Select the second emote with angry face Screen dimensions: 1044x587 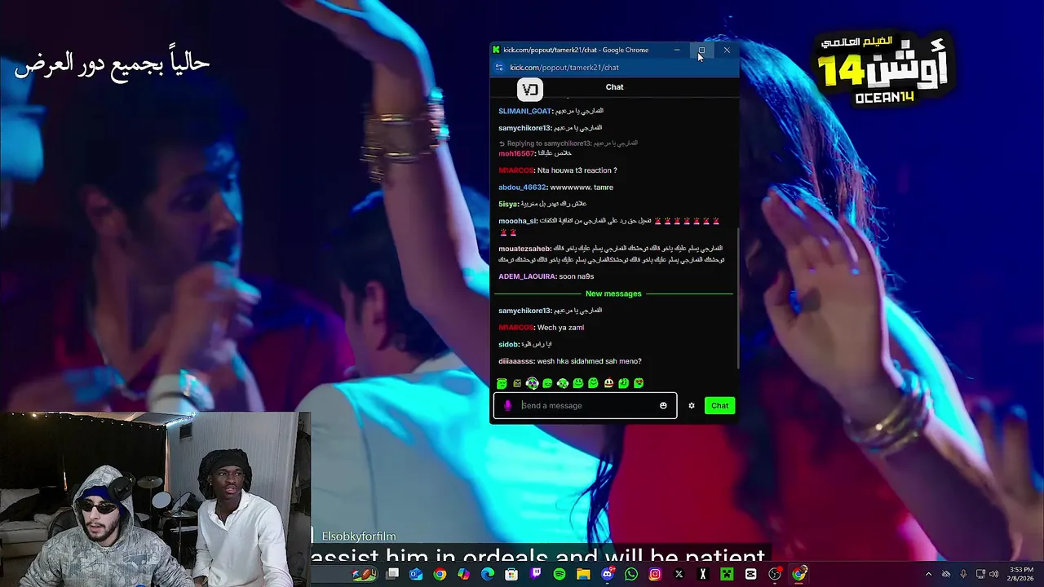pyautogui.click(x=517, y=383)
